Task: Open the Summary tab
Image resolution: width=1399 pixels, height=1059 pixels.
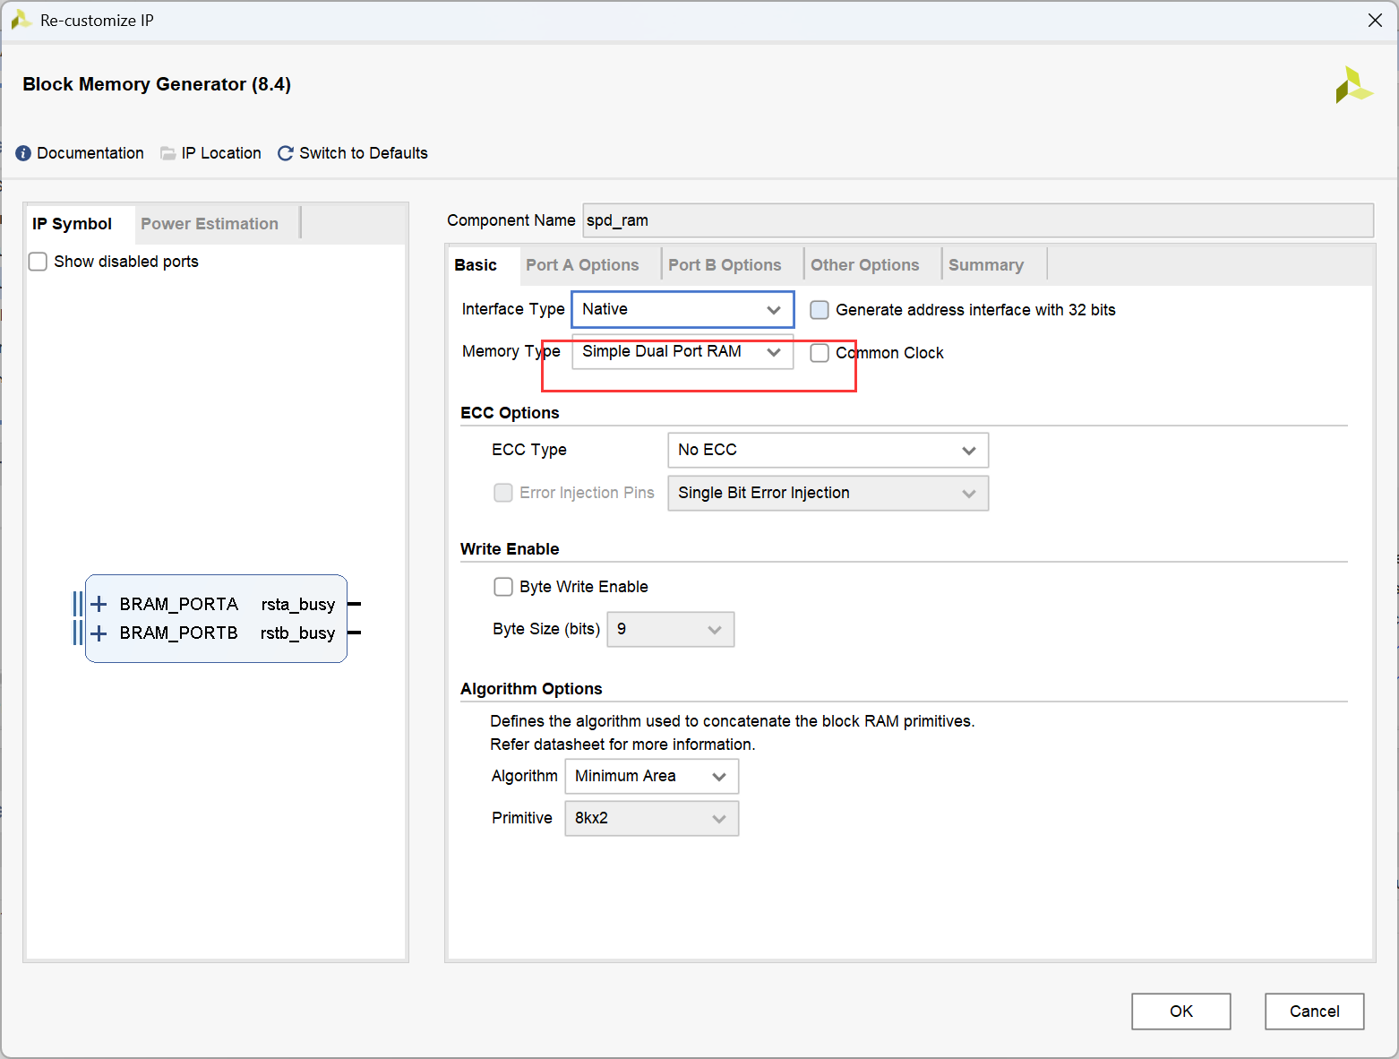Action: coord(986,265)
